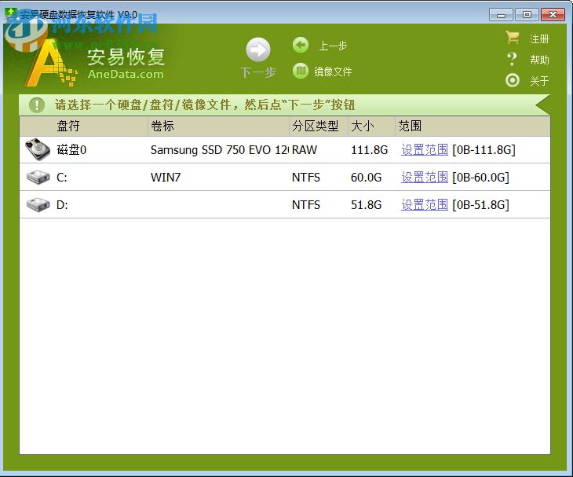Click the 盘符 column header
573x477 pixels.
click(84, 127)
